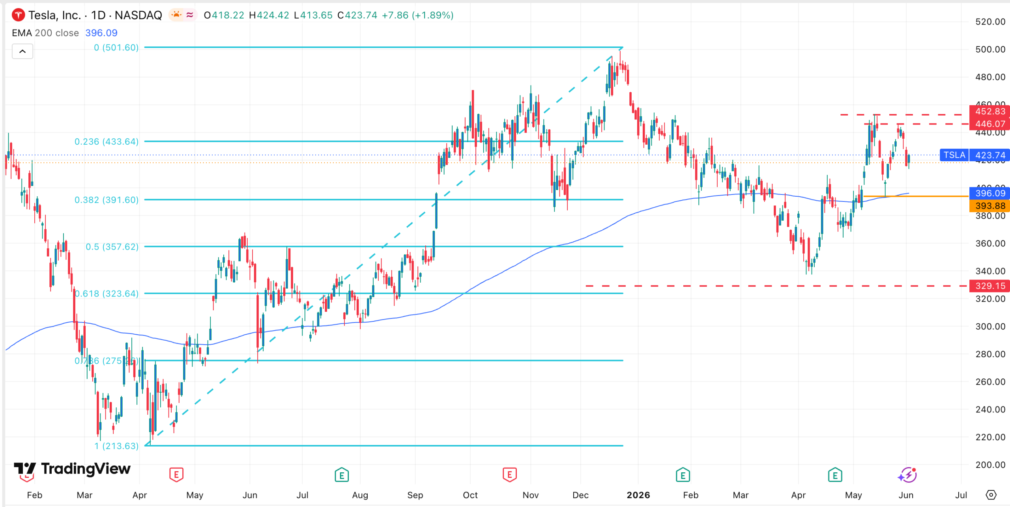Viewport: 1010px width, 507px height.
Task: Select the 329.15 red price label
Action: pos(989,286)
